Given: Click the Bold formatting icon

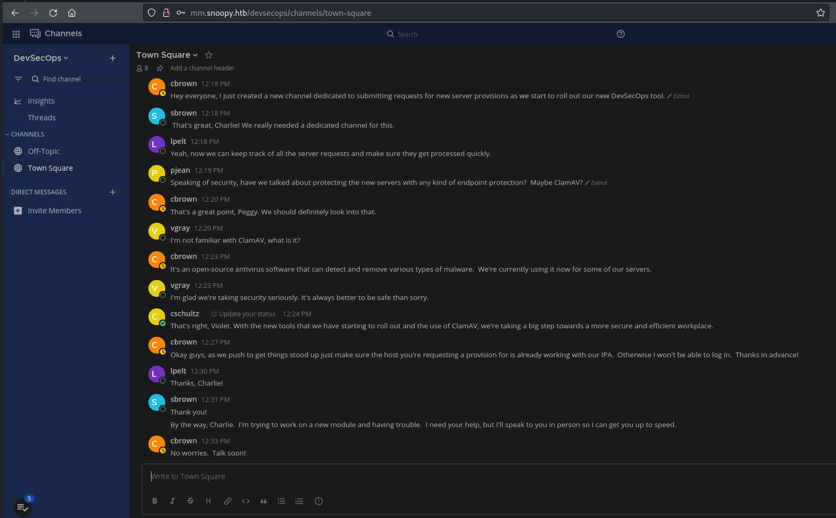Looking at the screenshot, I should pos(155,501).
